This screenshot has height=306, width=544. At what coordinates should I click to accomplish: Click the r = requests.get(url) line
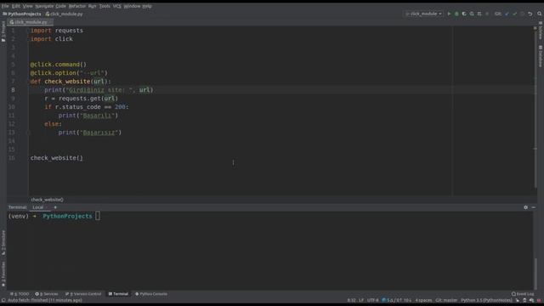click(x=82, y=99)
